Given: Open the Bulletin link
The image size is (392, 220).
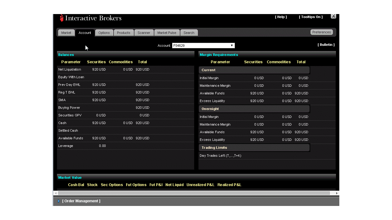Looking at the screenshot, I should (x=326, y=45).
